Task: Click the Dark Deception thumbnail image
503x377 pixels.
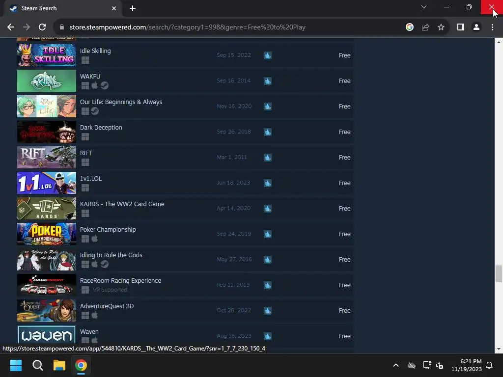Action: [47, 132]
